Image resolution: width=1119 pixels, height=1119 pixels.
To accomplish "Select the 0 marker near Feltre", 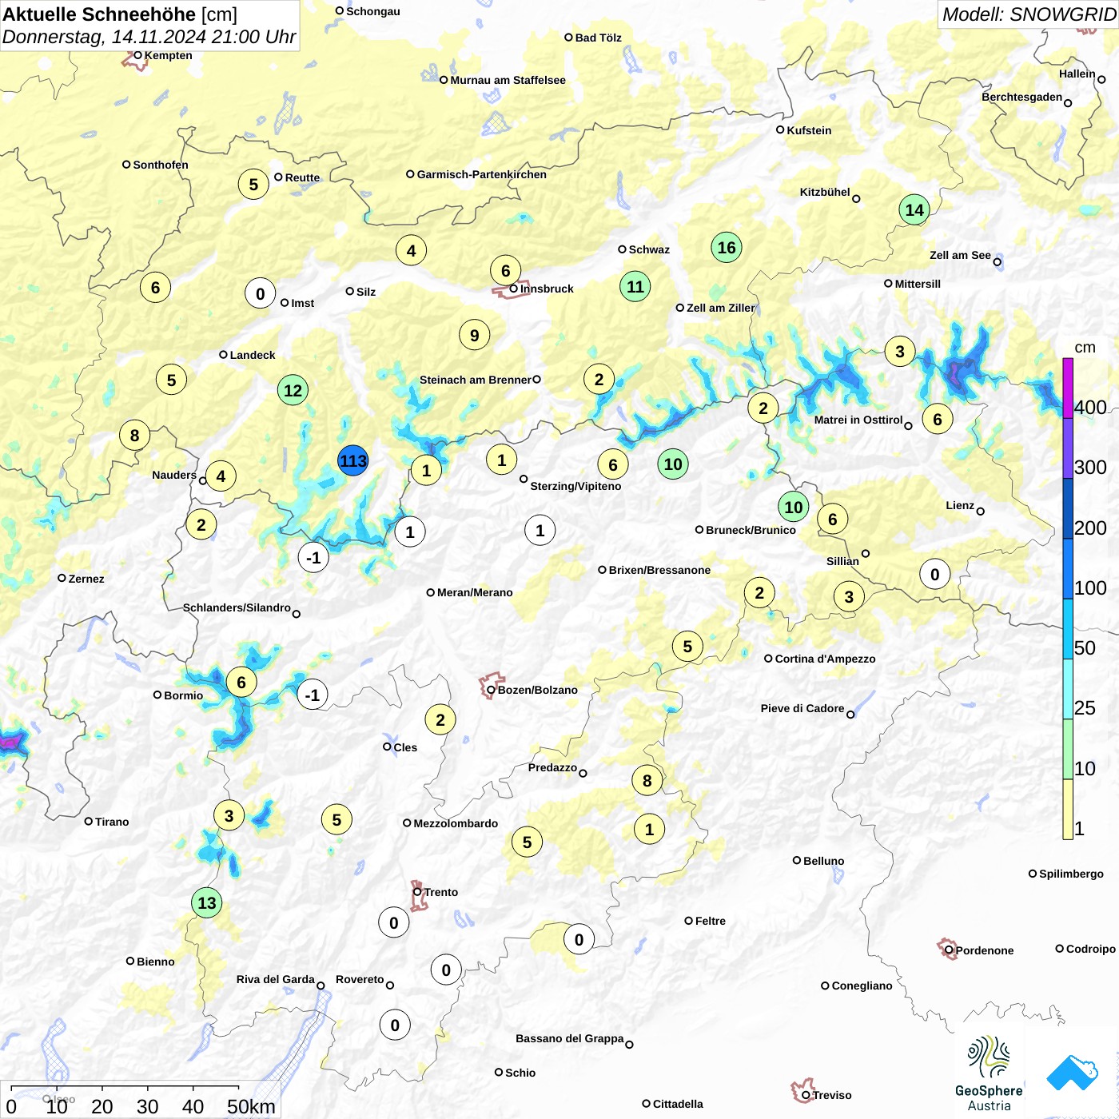I will pyautogui.click(x=579, y=940).
